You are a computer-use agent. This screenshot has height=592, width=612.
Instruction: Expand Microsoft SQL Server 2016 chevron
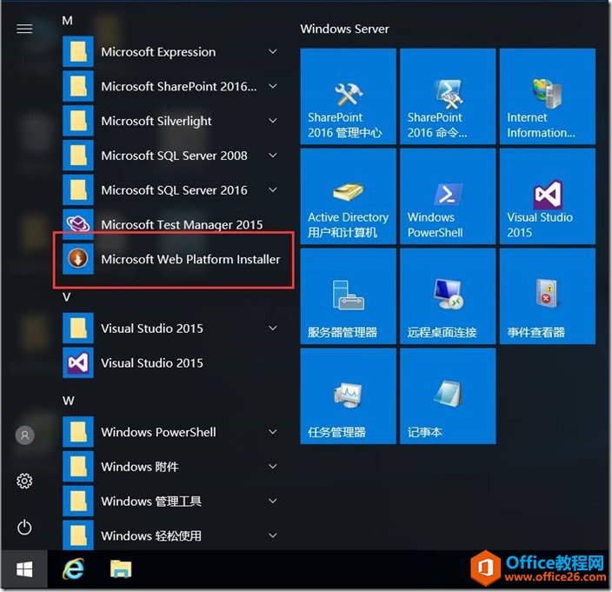[x=273, y=190]
